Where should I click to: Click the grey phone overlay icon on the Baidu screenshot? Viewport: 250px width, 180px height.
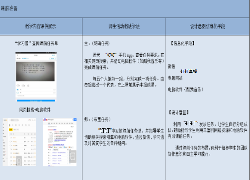[x=73, y=156]
